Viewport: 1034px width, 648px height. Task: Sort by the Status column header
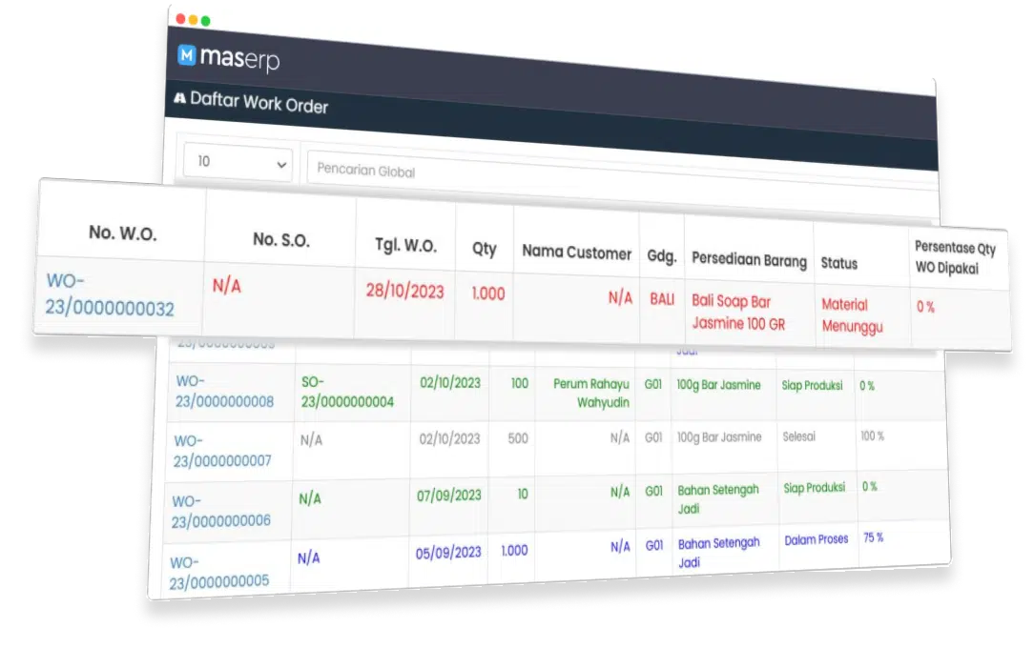coord(838,263)
